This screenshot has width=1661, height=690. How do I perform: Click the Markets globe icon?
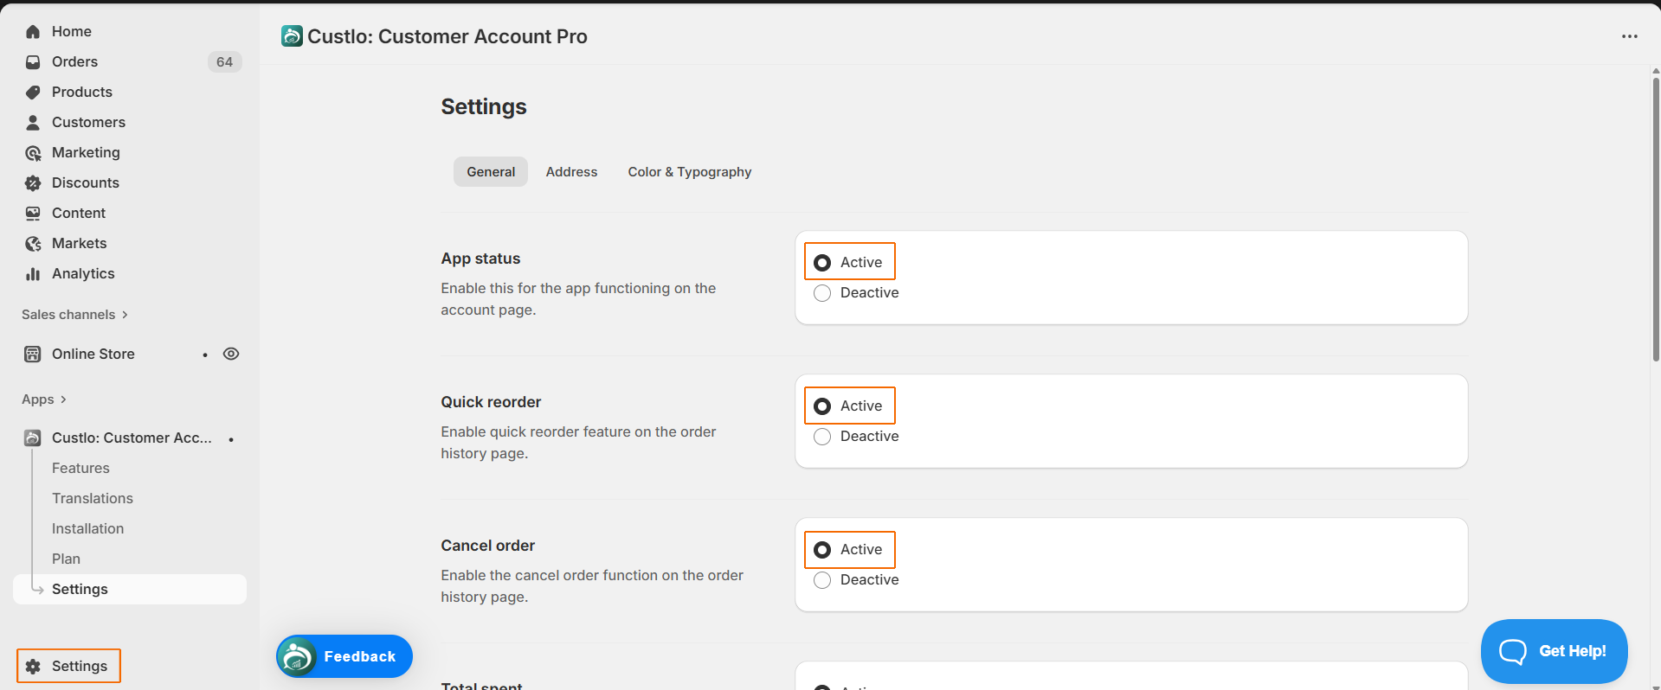(33, 244)
